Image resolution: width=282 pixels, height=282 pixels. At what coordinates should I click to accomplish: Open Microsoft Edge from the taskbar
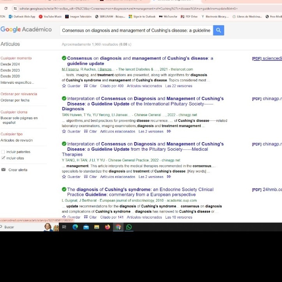click(75, 227)
